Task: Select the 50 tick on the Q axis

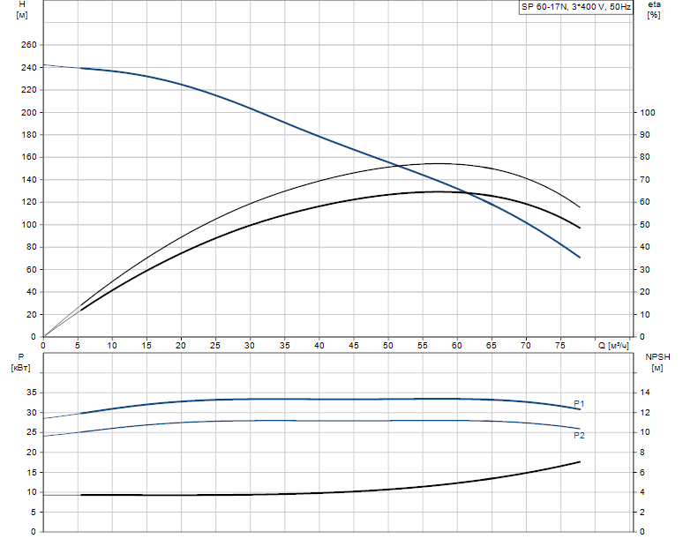Action: pos(388,346)
